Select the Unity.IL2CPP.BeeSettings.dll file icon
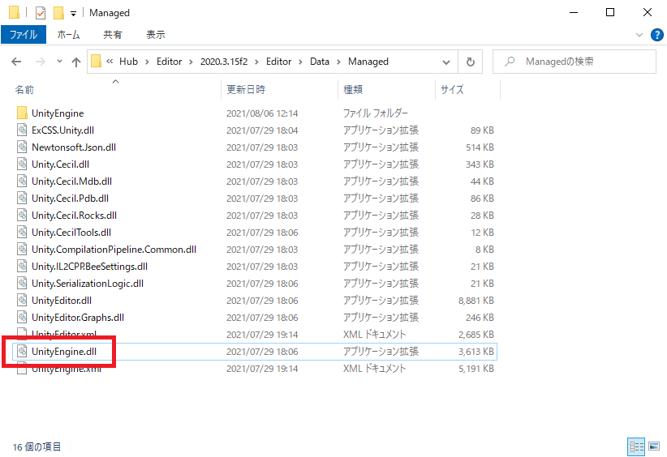 22,266
